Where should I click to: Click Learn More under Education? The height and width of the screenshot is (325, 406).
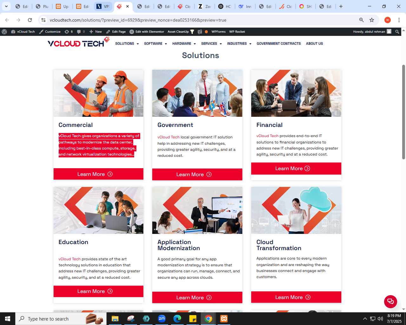tap(98, 291)
